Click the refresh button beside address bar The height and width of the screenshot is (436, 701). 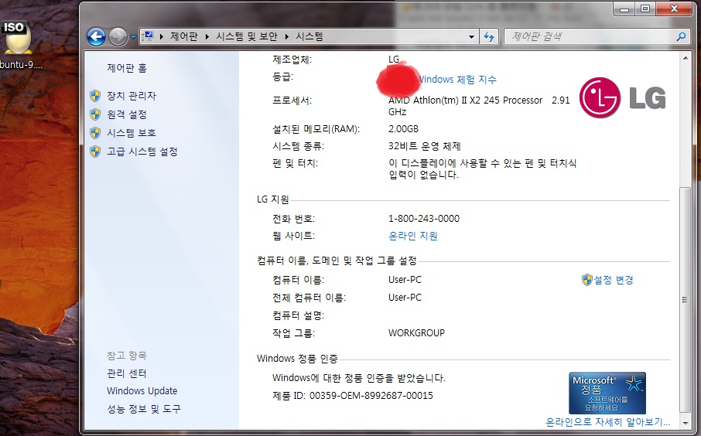pos(489,36)
